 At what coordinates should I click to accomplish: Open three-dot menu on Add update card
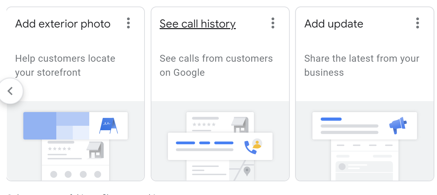tap(417, 23)
